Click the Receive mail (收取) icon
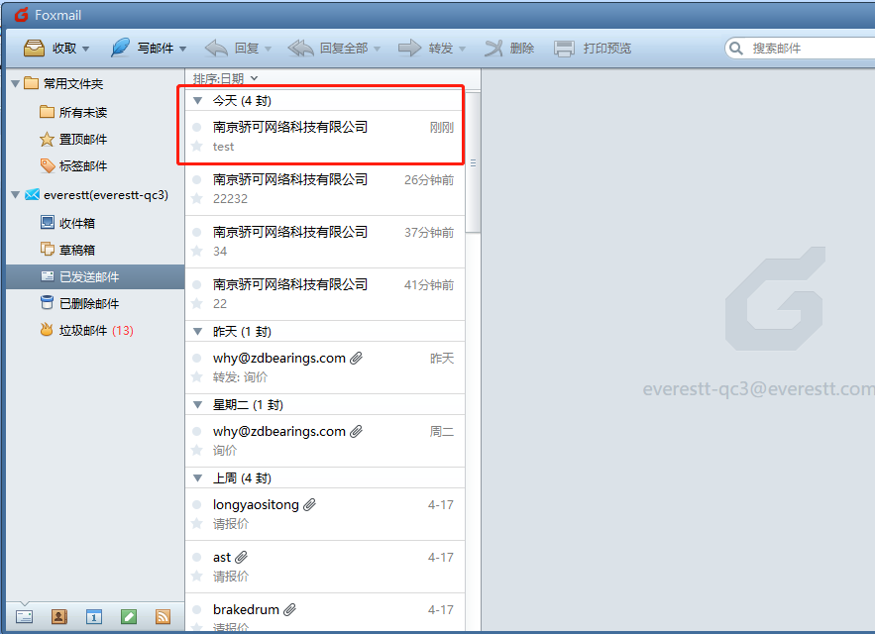The width and height of the screenshot is (875, 634). pos(33,47)
